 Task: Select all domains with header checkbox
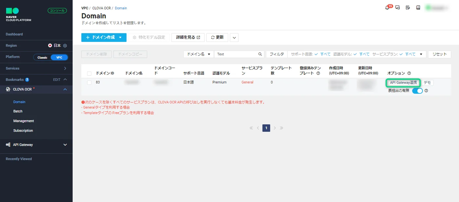pyautogui.click(x=89, y=73)
